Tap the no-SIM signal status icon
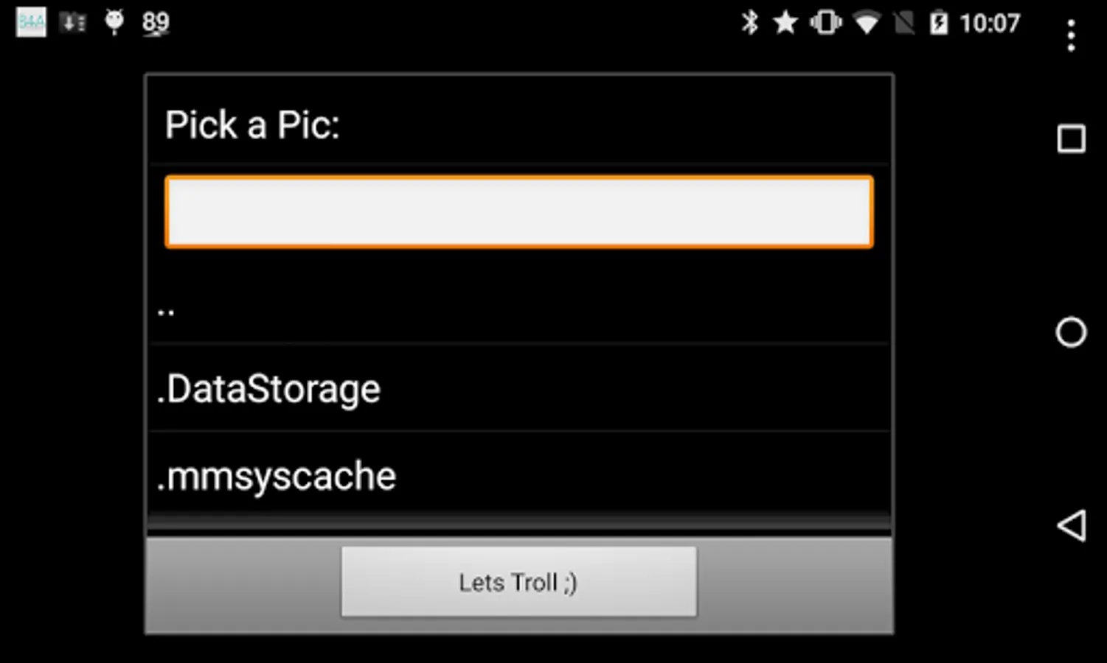Image resolution: width=1107 pixels, height=663 pixels. 904,23
